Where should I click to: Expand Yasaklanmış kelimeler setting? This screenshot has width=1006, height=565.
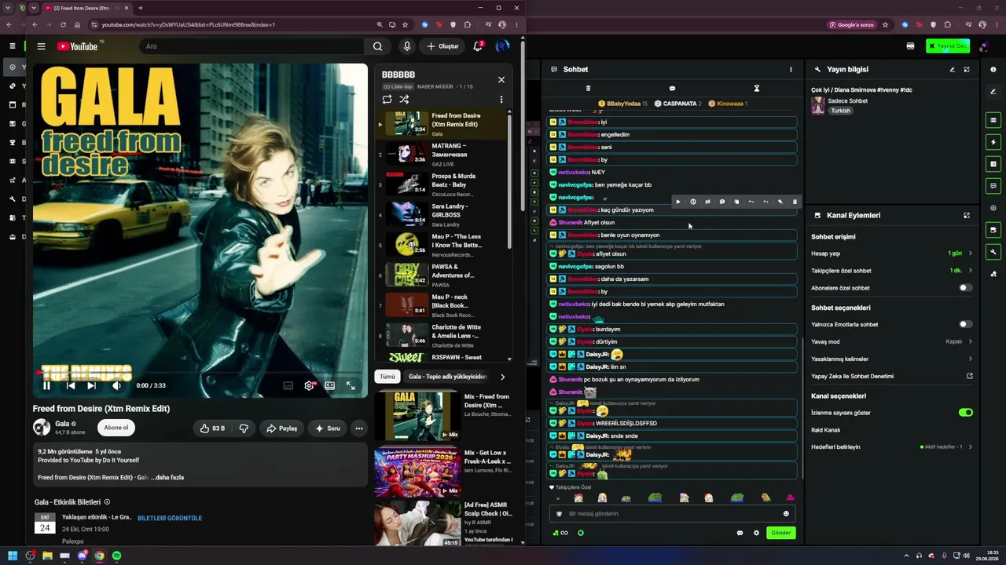pos(892,359)
